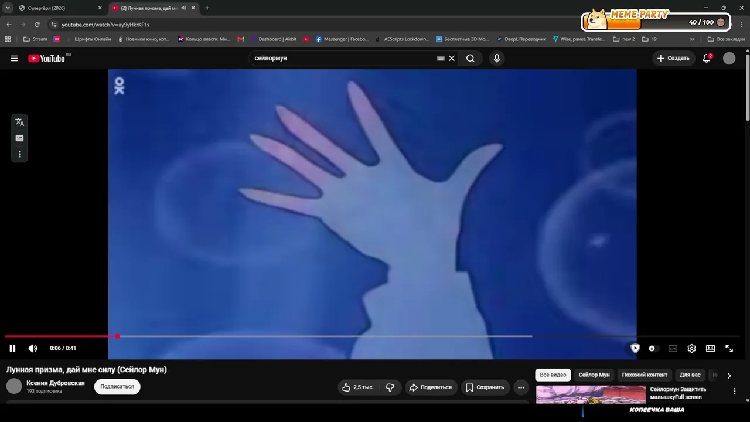This screenshot has width=750, height=422.
Task: Open the Gmail bookmark icon
Action: 241,39
